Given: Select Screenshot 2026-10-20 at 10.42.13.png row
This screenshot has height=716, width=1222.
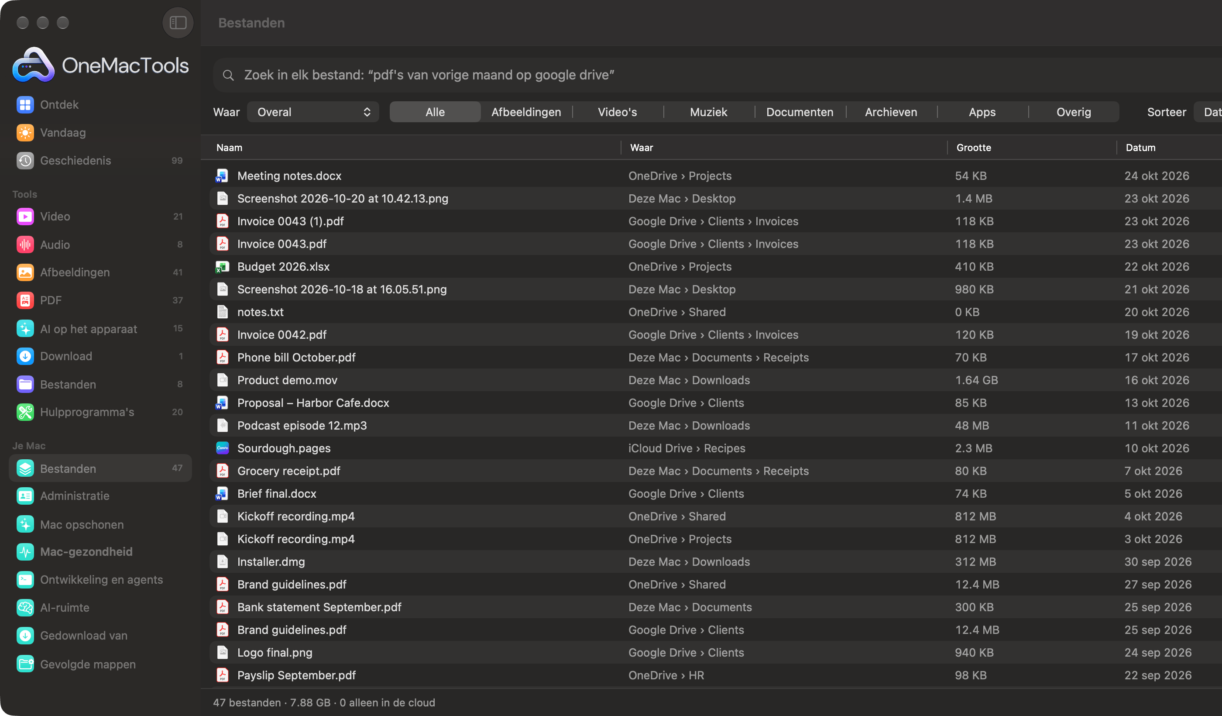Looking at the screenshot, I should click(715, 198).
